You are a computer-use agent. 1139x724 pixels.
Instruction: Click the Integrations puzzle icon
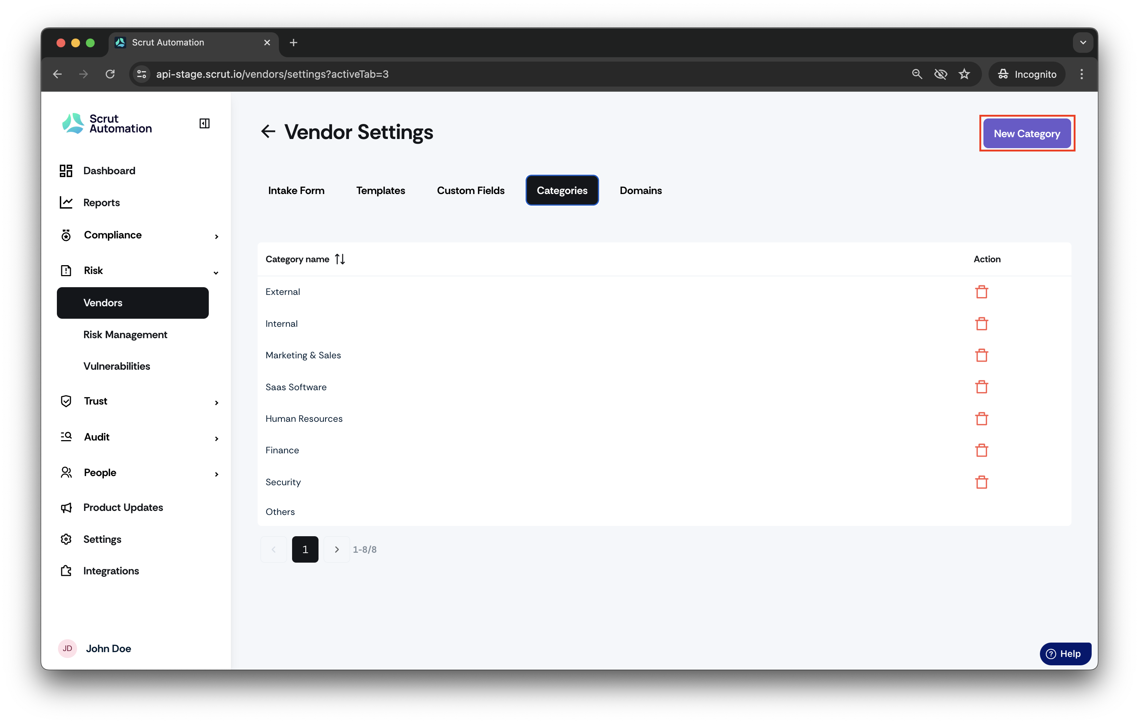coord(66,571)
